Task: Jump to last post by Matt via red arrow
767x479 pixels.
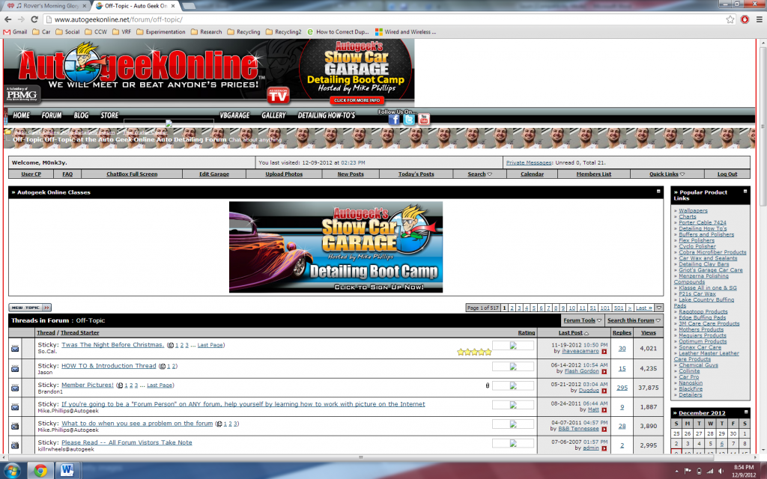Action: (604, 410)
